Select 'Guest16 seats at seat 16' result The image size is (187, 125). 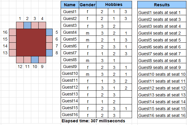pyautogui.click(x=162, y=115)
